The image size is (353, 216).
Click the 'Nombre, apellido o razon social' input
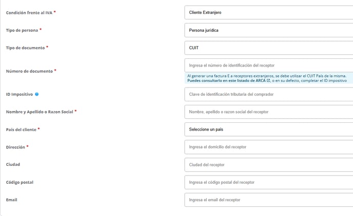click(268, 112)
